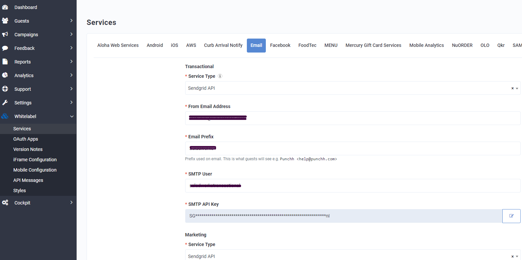The image size is (522, 260).
Task: Collapse the Whitelabel sidebar section
Action: [71, 116]
